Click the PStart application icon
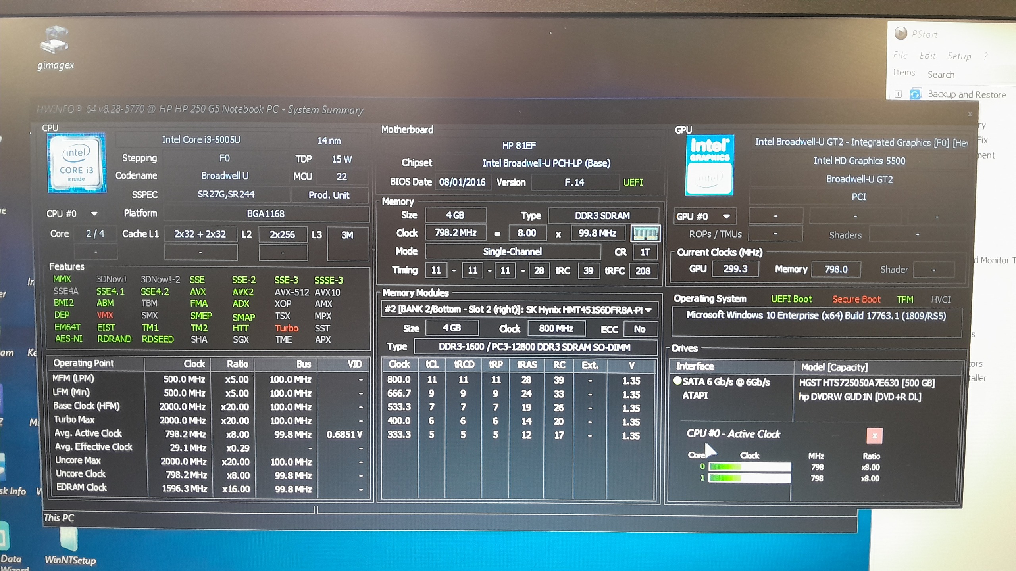 coord(901,33)
